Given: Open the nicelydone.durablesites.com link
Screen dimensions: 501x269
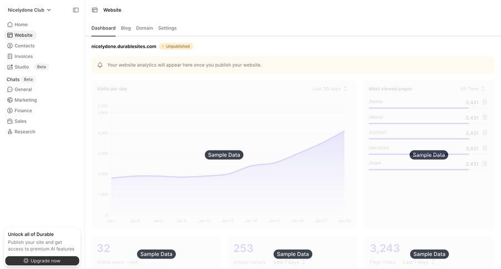Looking at the screenshot, I should click(124, 46).
